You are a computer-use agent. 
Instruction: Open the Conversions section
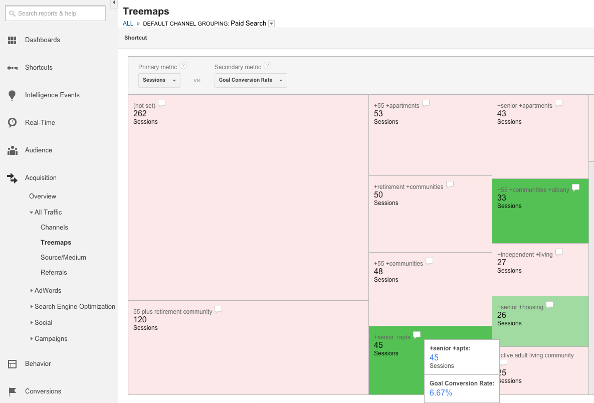(x=43, y=391)
